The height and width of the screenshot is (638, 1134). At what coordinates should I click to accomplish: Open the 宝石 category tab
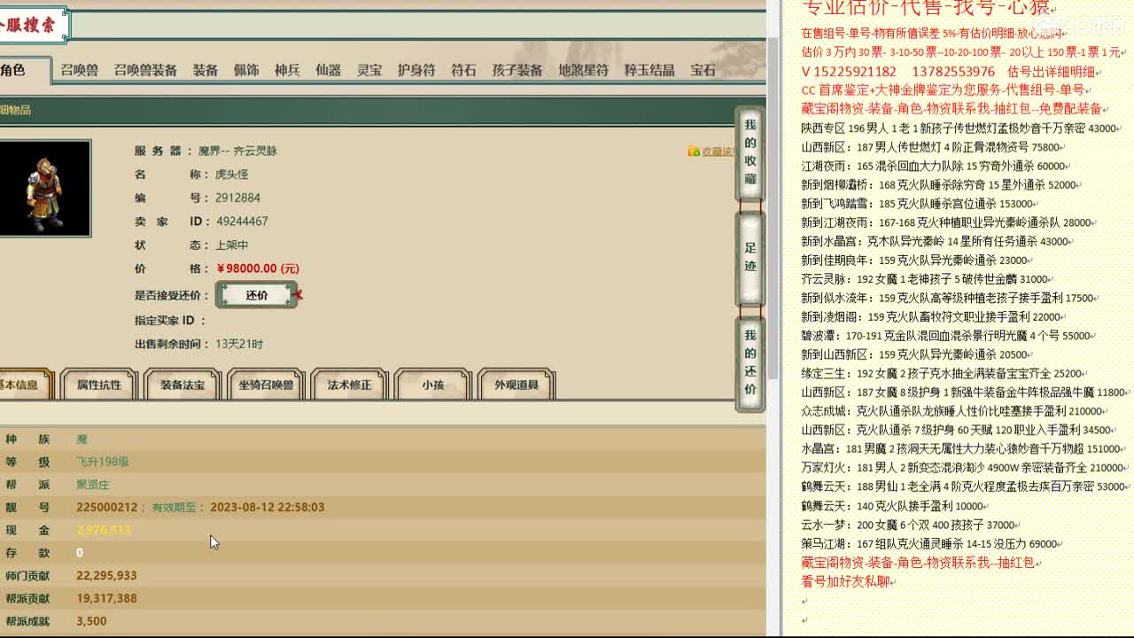click(x=703, y=70)
